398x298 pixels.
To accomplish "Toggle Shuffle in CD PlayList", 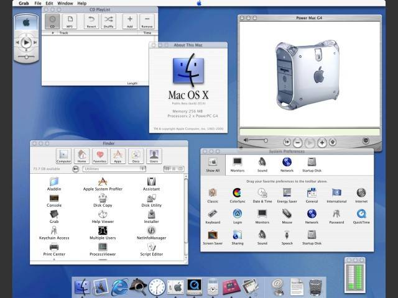I will tap(109, 20).
